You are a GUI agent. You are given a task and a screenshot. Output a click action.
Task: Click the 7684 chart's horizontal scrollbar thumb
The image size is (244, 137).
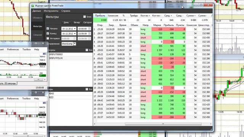pyautogui.click(x=39, y=80)
